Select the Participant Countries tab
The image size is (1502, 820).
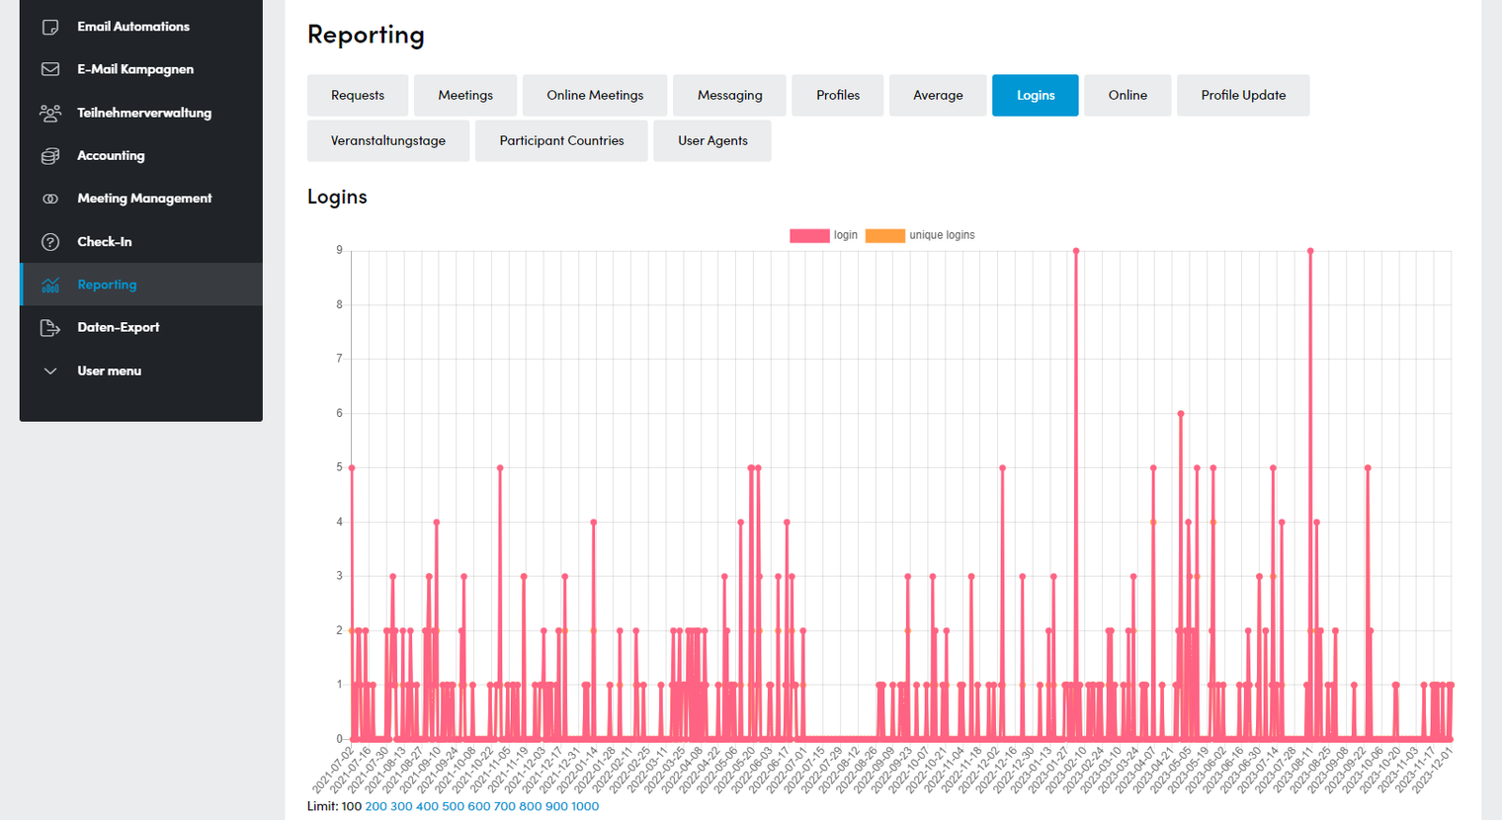click(561, 140)
